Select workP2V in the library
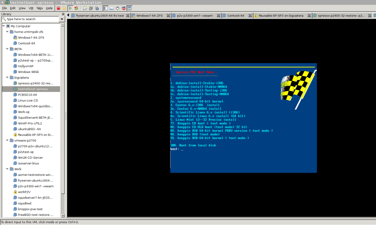Screen dimensions: 376x225 [24, 192]
